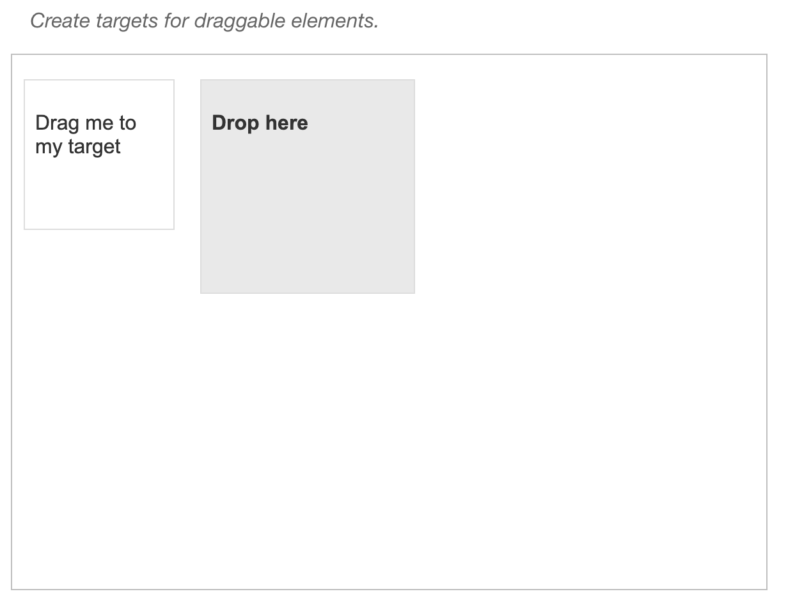Click the "Drop here" heading text

tap(260, 124)
